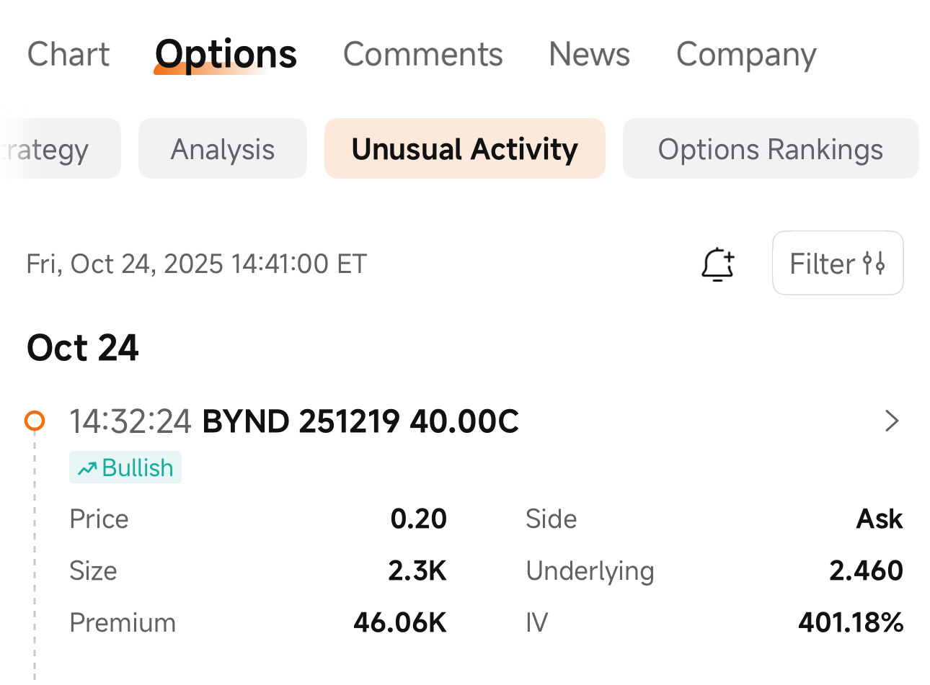Select the Options tab
This screenshot has height=685, width=930.
pyautogui.click(x=226, y=55)
